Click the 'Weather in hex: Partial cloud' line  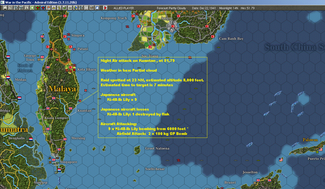[x=129, y=70]
